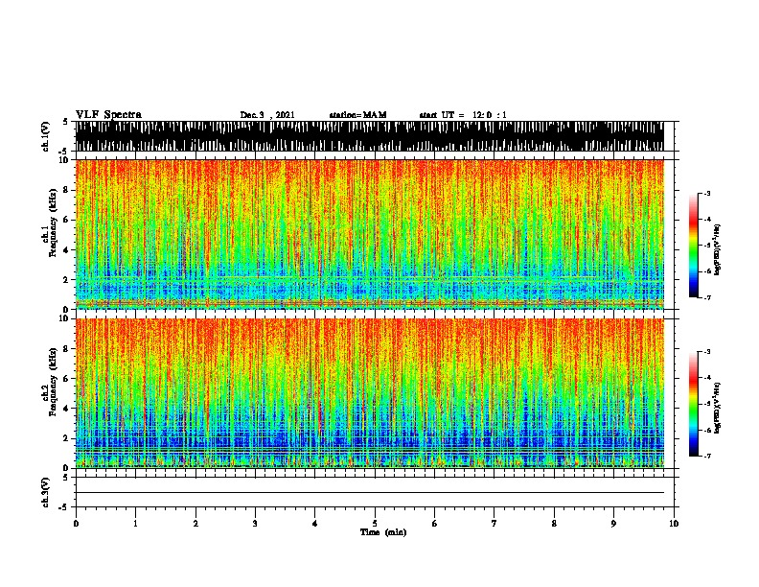Click the "8" minute tick on time axis
This screenshot has width=759, height=587.
point(554,523)
